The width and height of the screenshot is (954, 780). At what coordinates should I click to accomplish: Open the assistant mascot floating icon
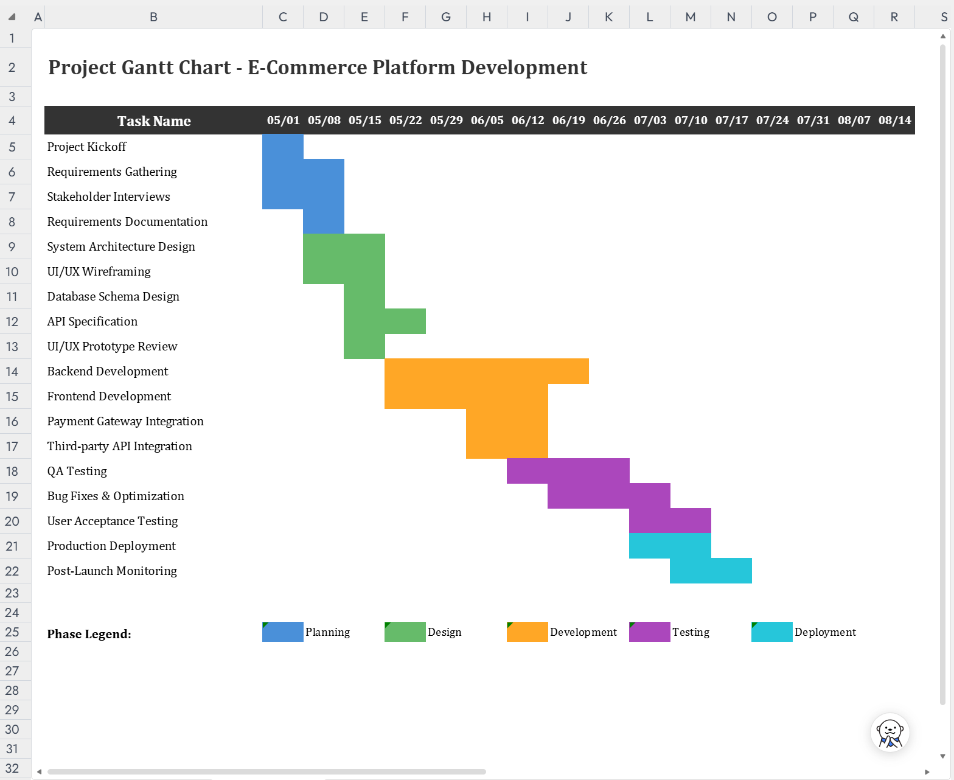(890, 733)
